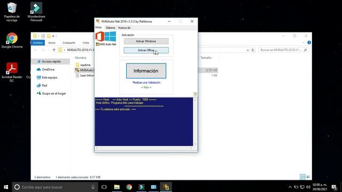Open KMSAuto Net from the taskbar
The width and height of the screenshot is (342, 192).
pos(166,187)
